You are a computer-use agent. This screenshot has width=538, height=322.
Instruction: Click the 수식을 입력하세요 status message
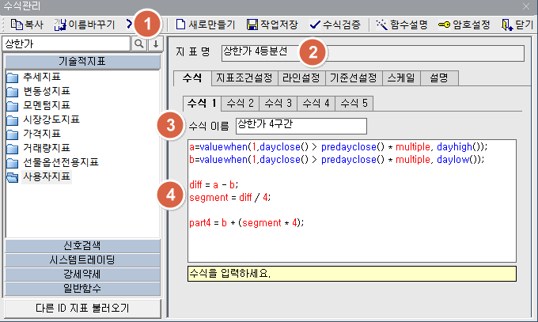point(352,274)
